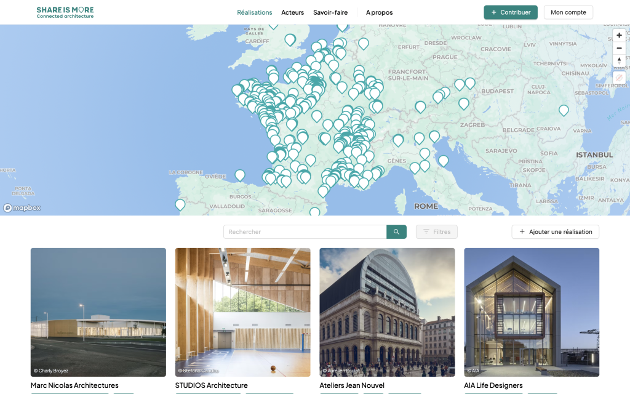The image size is (630, 394).
Task: Click the SOFIA label on the map
Action: click(x=549, y=153)
